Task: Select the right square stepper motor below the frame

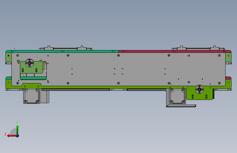Action: pos(177,96)
